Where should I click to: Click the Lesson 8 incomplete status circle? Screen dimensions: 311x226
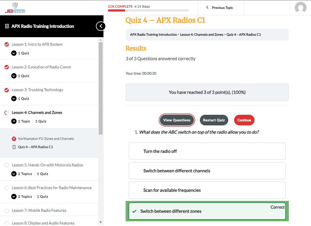[7, 223]
